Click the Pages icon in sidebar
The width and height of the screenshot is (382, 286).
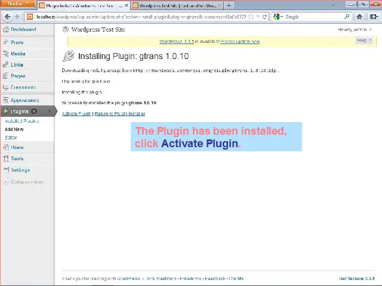click(x=5, y=76)
